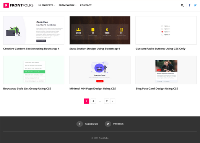This screenshot has width=200, height=143.
Task: Select the current page 1 button
Action: coord(86,101)
